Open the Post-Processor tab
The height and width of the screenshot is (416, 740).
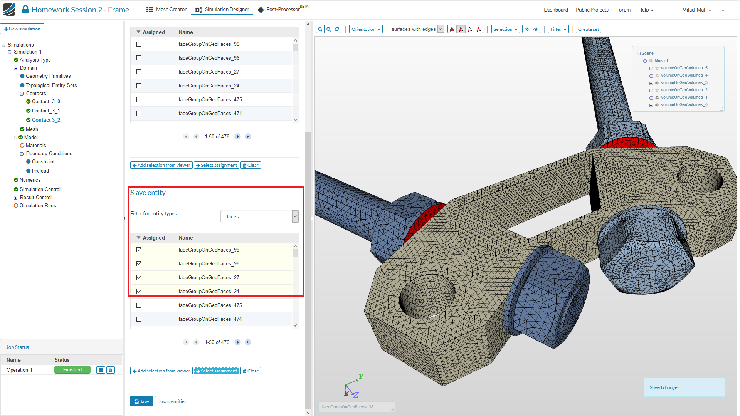tap(282, 10)
